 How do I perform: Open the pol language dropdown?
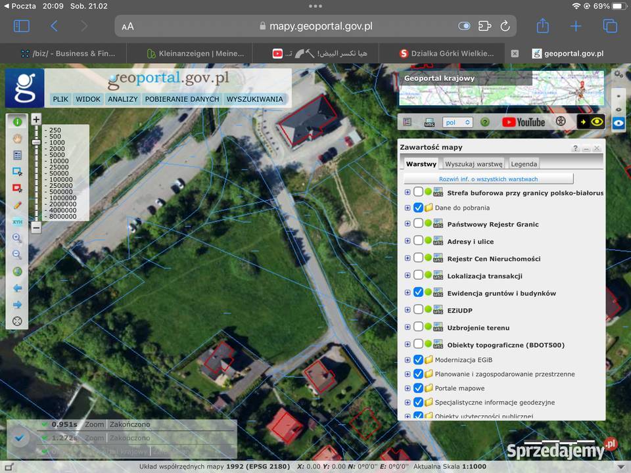457,122
